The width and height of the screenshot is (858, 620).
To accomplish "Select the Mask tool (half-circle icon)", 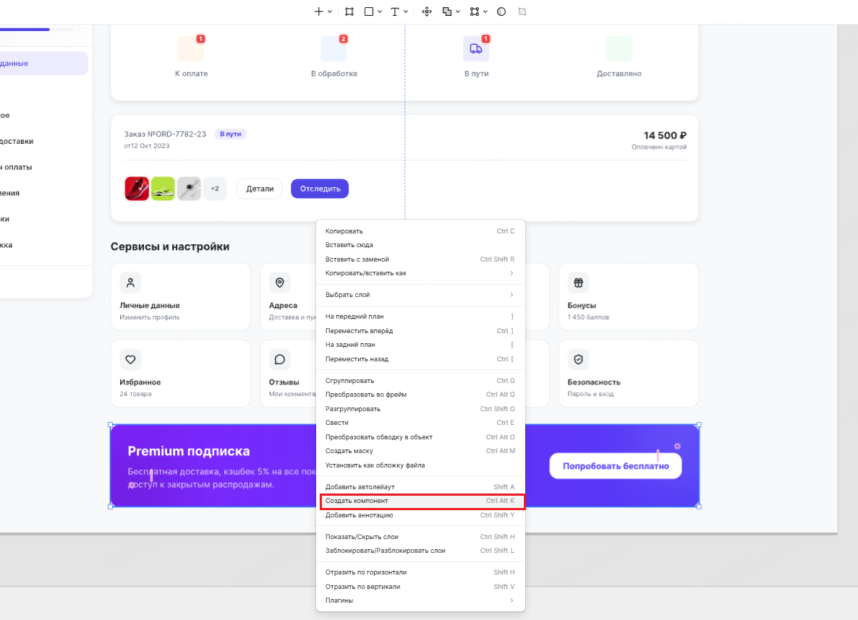I will click(501, 12).
